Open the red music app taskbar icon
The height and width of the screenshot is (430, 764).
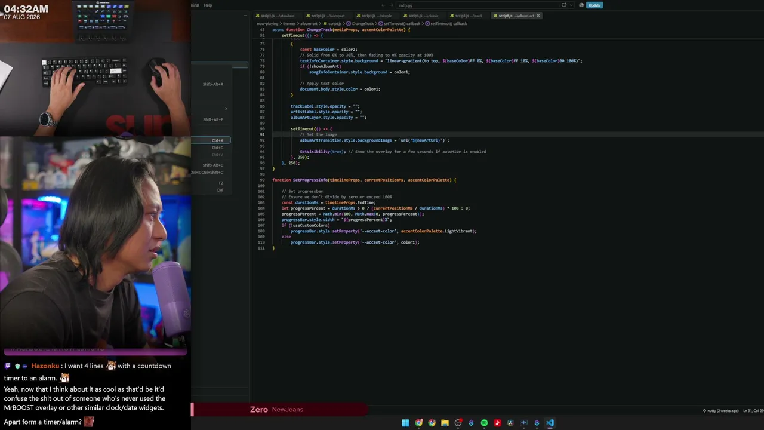click(497, 423)
